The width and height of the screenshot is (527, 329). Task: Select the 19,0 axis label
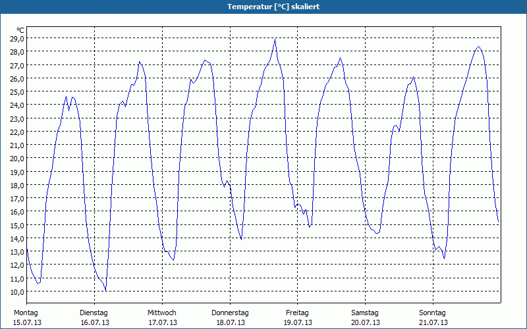click(x=17, y=172)
